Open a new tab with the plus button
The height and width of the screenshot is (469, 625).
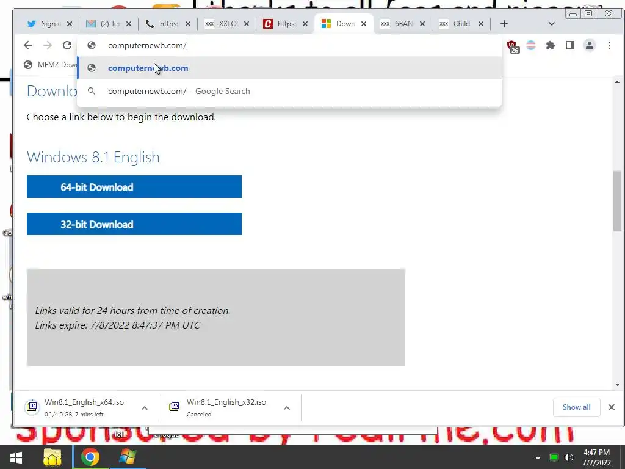pyautogui.click(x=504, y=24)
